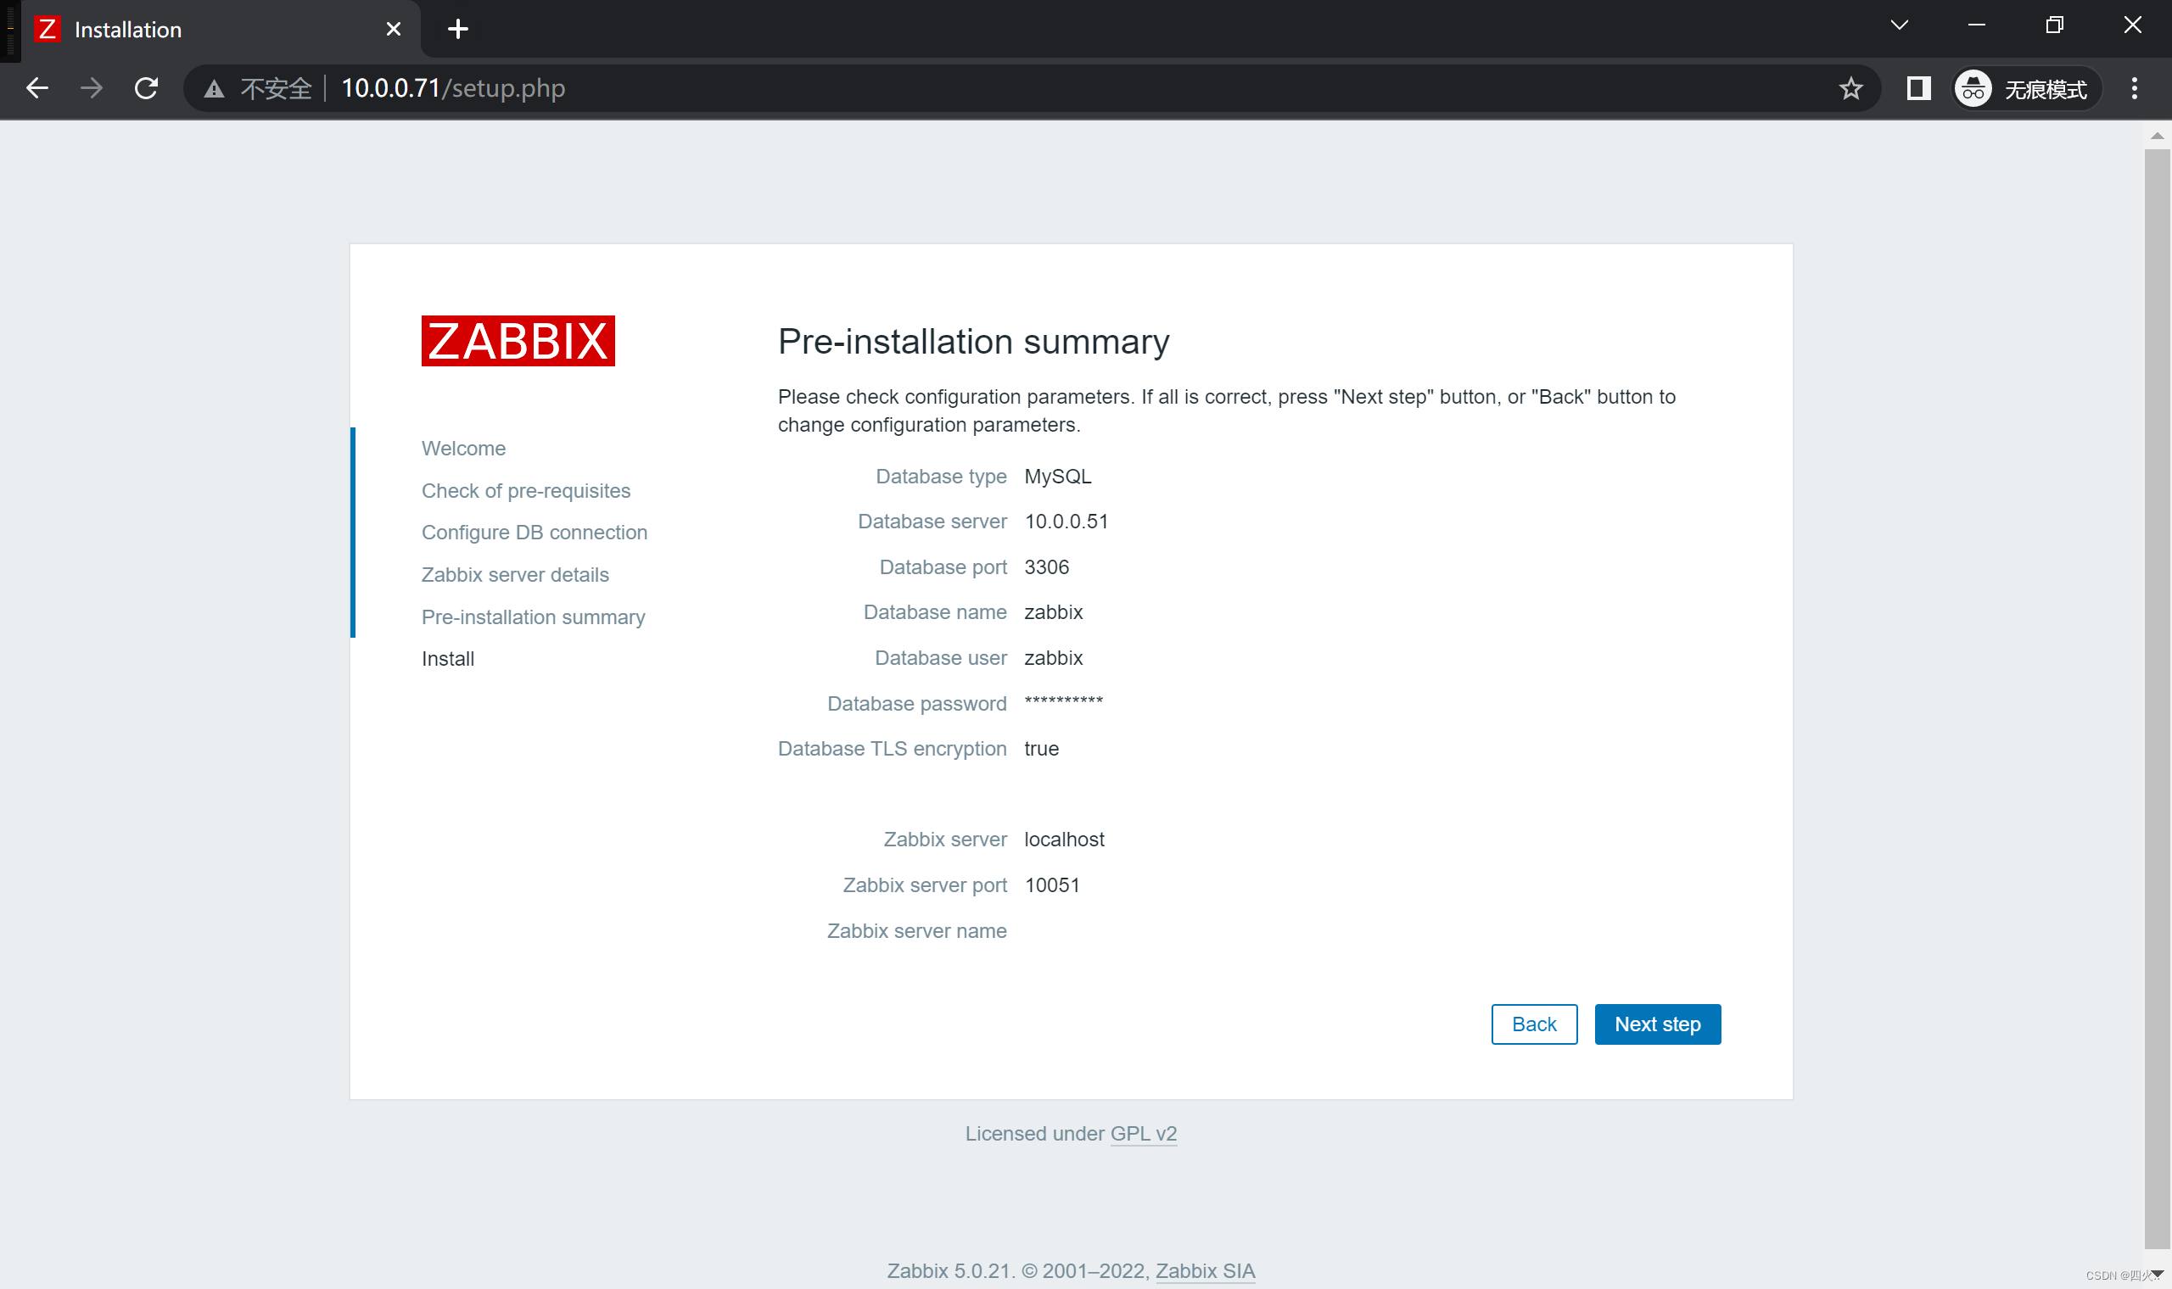Click the Welcome step in sidebar

pos(463,449)
